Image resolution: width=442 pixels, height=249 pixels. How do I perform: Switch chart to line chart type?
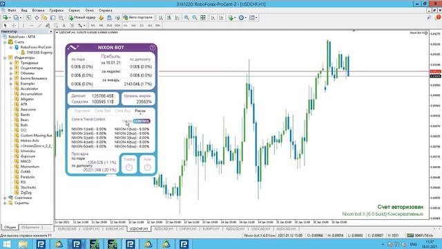point(177,17)
